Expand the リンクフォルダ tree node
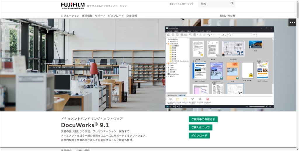The width and height of the screenshot is (299, 151). tap(167, 63)
